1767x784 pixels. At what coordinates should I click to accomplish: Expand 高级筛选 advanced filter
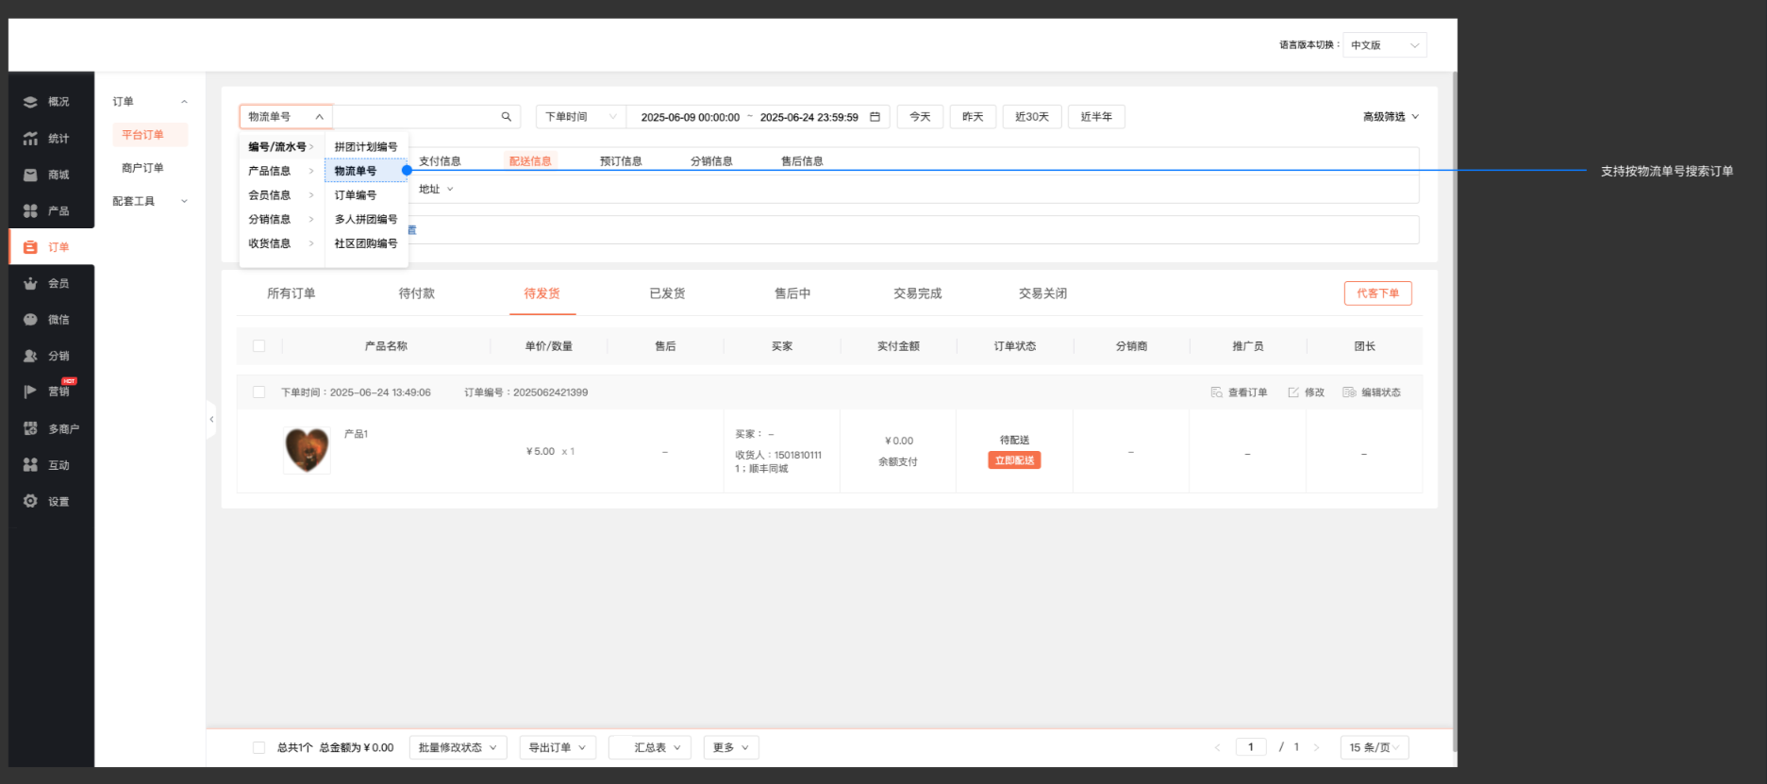coord(1390,117)
